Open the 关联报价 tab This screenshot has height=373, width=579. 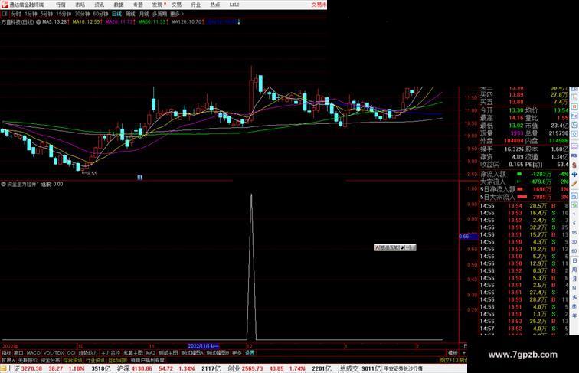(28, 360)
